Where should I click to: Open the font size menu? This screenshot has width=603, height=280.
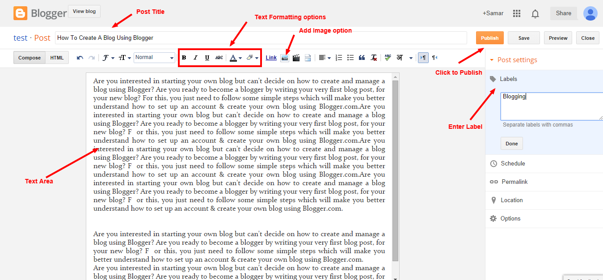[124, 58]
